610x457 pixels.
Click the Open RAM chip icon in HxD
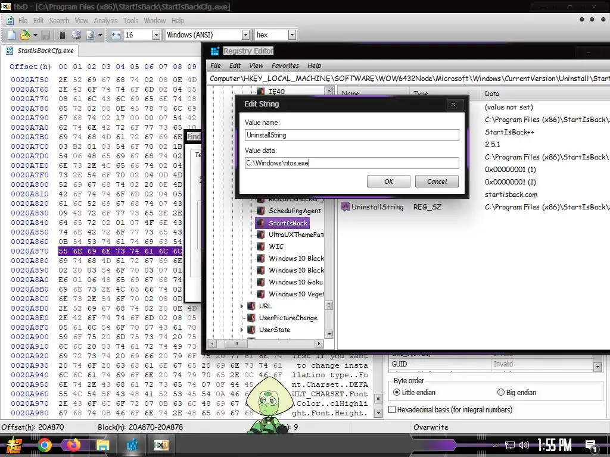(x=62, y=35)
